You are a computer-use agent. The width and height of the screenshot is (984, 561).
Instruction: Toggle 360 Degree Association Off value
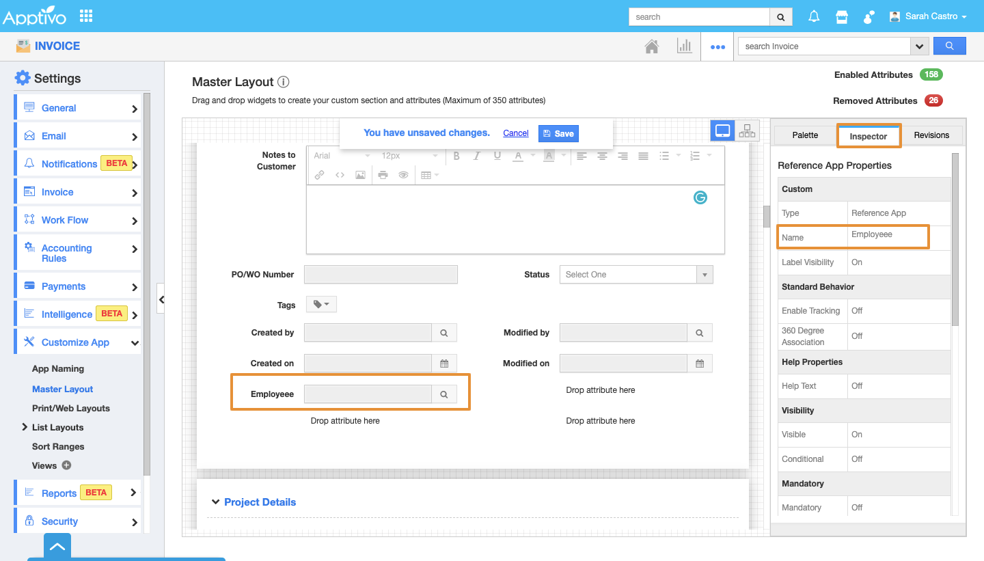(857, 336)
